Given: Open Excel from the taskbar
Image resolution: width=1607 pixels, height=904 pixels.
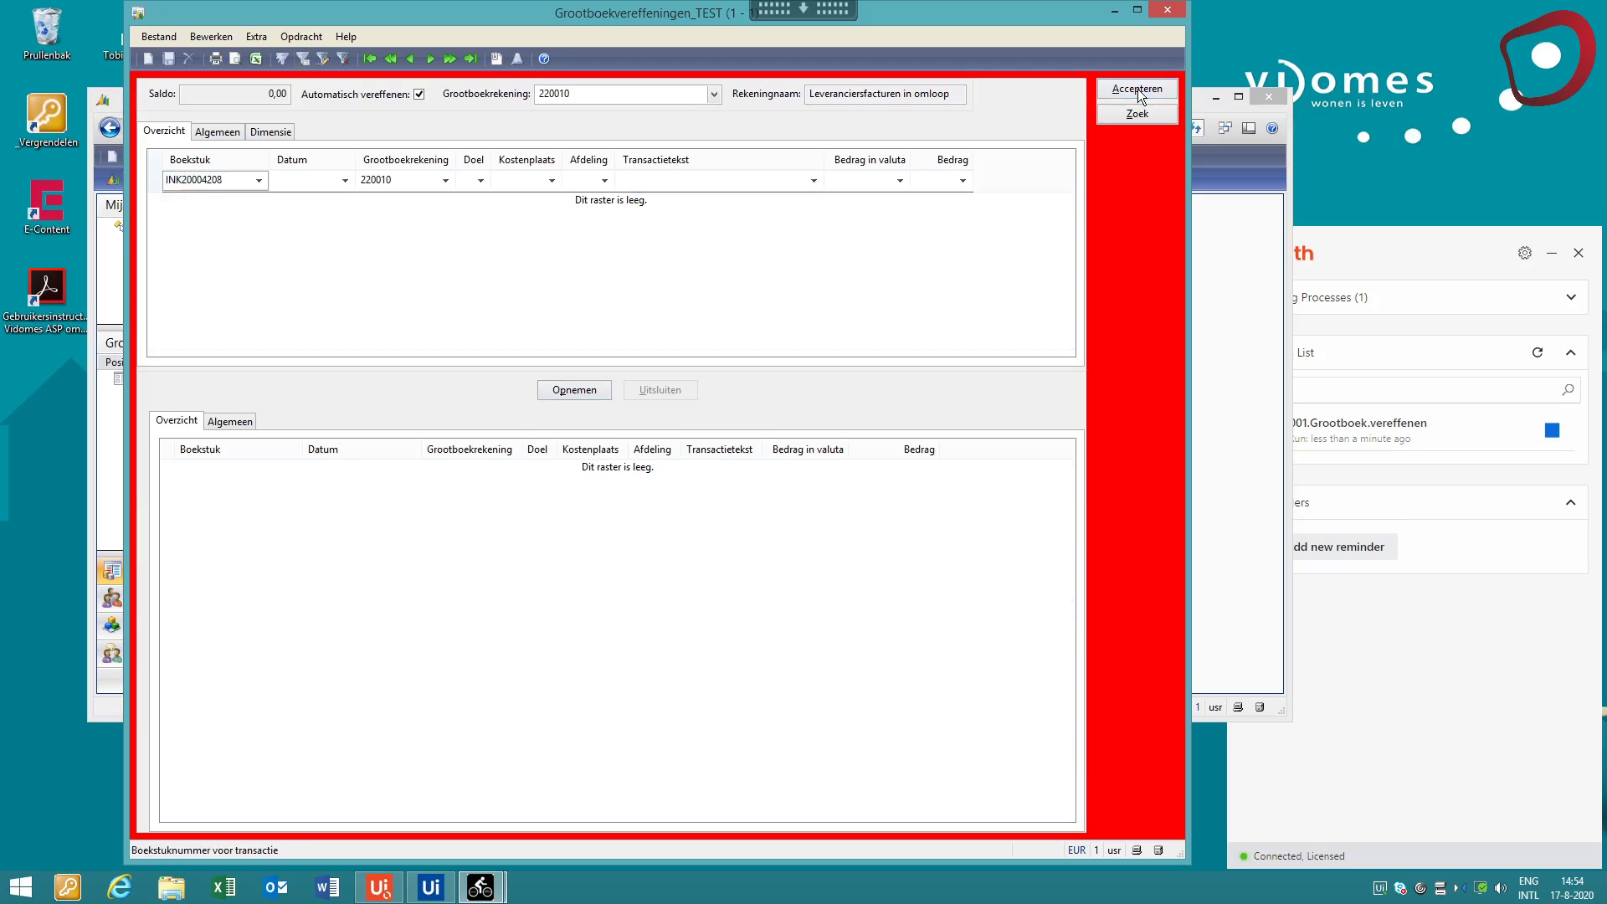Looking at the screenshot, I should coord(223,887).
